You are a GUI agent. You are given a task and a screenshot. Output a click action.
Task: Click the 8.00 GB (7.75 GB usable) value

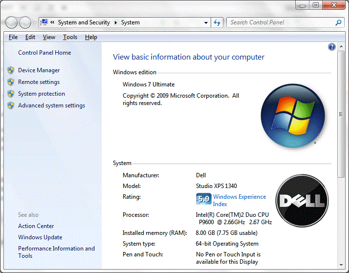click(227, 233)
